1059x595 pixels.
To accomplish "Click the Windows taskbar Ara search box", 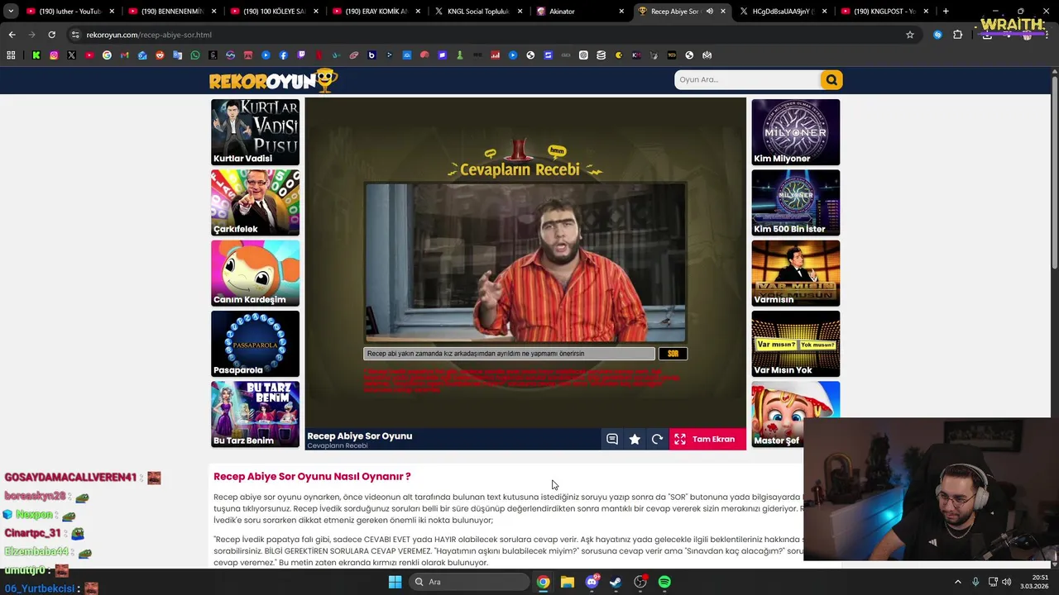I will 469,582.
